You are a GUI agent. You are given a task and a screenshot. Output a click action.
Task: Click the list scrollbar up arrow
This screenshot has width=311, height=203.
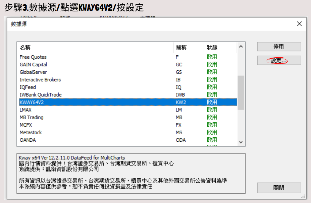coord(241,47)
